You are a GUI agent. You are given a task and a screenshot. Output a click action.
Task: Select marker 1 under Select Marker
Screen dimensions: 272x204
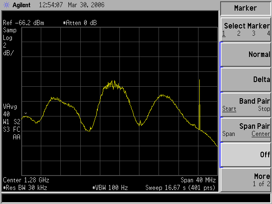(x=224, y=33)
